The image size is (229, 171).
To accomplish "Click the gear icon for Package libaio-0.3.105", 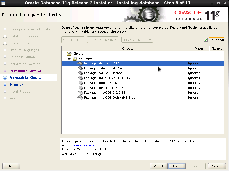I will point(81,63).
